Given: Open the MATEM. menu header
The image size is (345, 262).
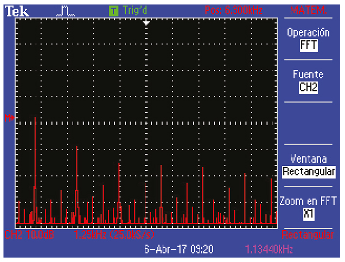Looking at the screenshot, I should tap(308, 11).
